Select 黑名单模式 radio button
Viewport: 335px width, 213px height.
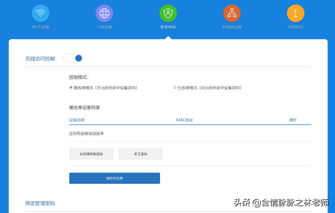[70, 88]
